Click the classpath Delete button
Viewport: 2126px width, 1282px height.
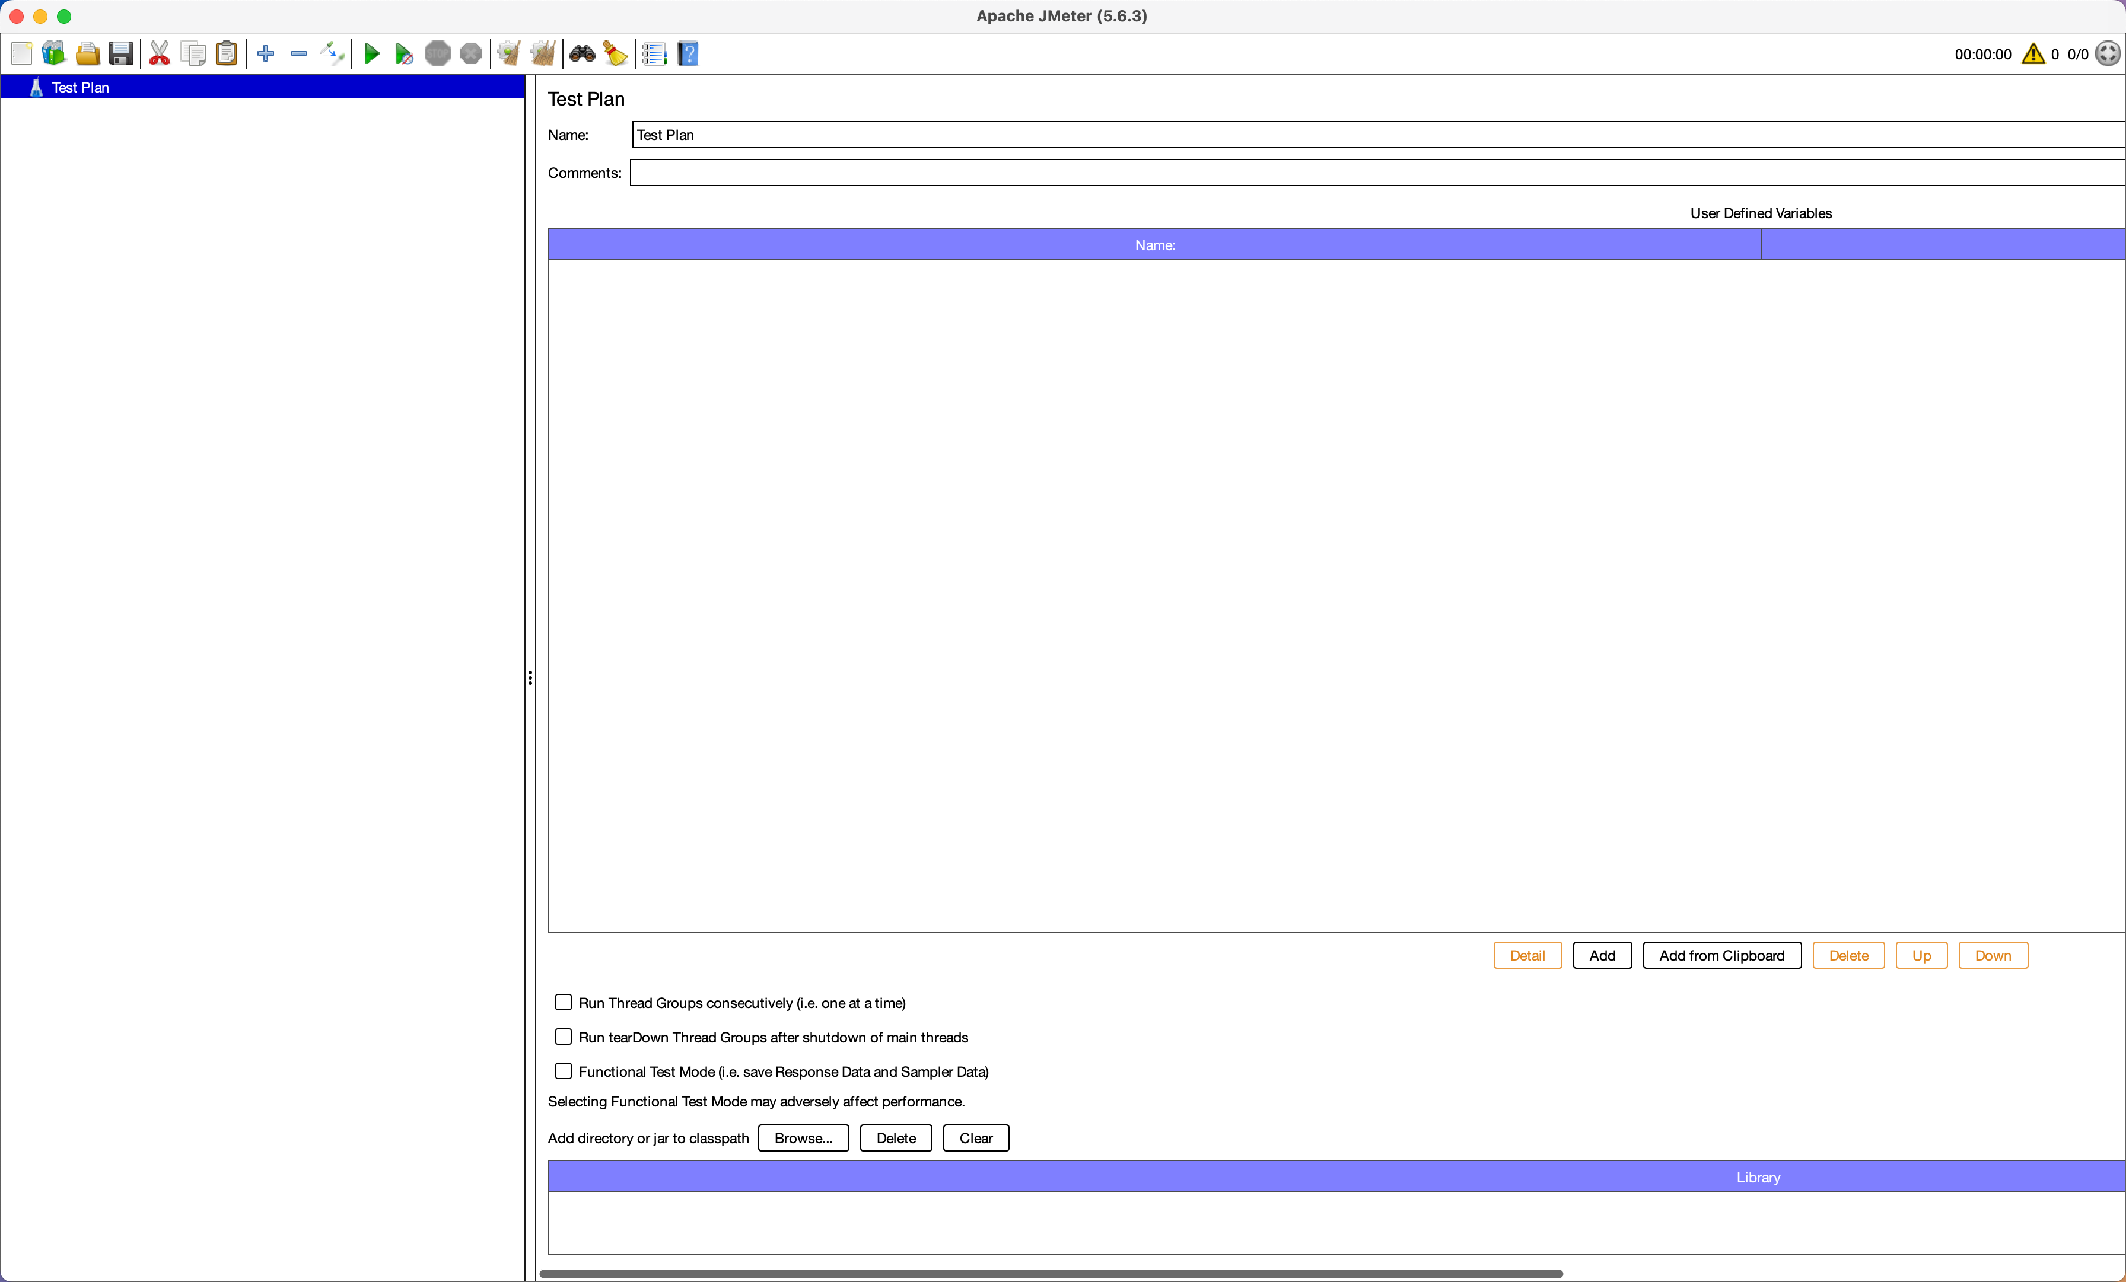[896, 1138]
